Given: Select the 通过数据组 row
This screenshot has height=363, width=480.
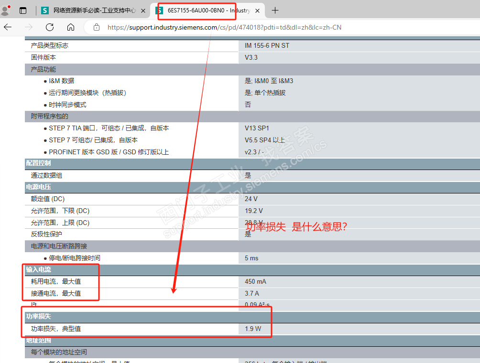Looking at the screenshot, I should pos(46,176).
